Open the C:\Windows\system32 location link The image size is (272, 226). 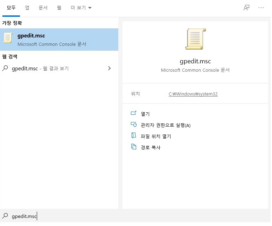[193, 94]
